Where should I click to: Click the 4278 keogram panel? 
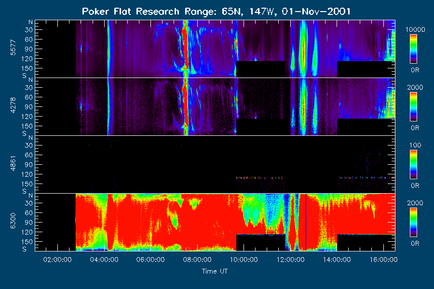(x=215, y=106)
